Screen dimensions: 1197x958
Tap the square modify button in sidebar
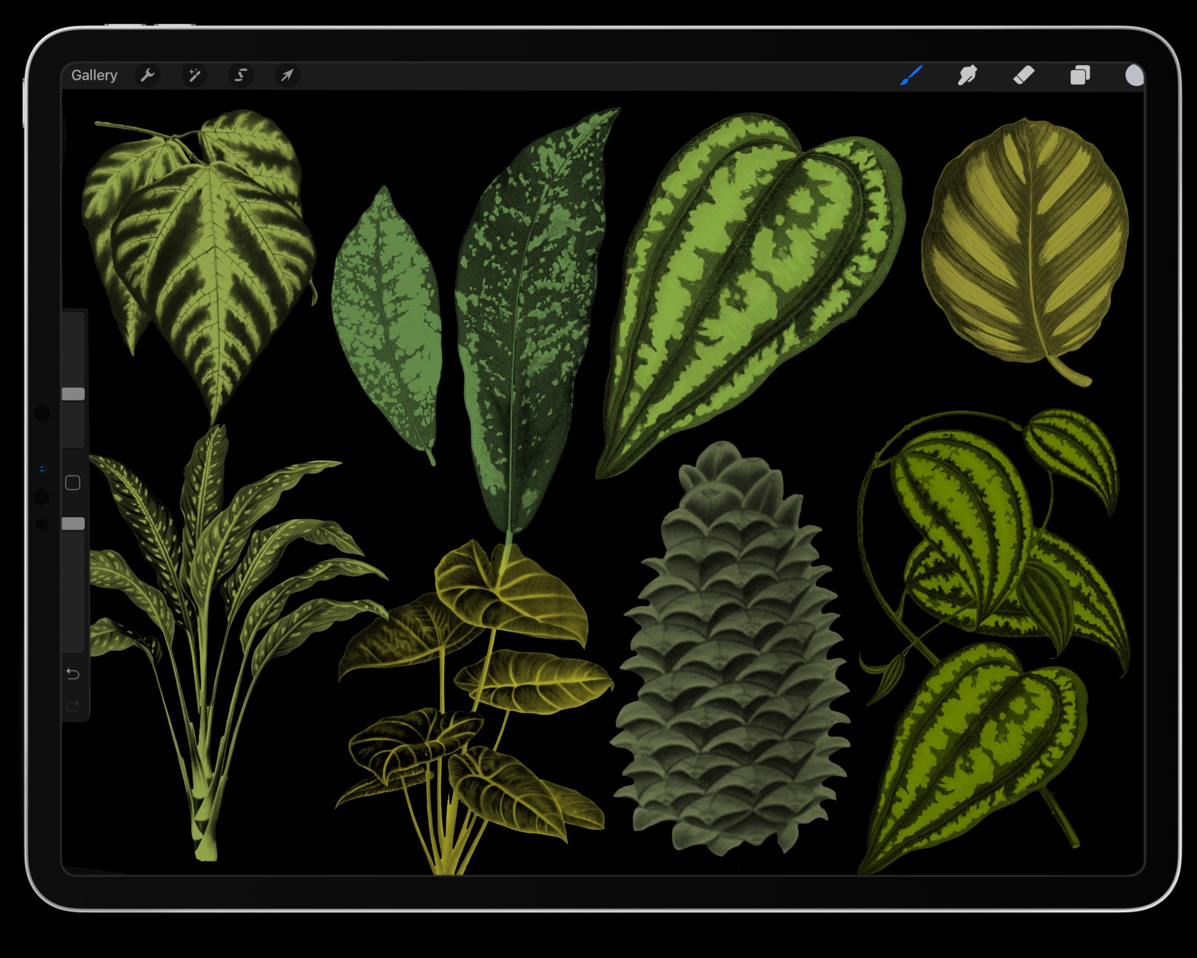(73, 483)
